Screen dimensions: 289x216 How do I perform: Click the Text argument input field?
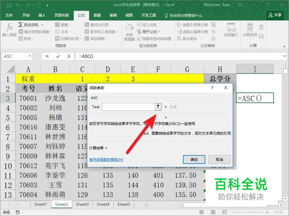[128, 107]
